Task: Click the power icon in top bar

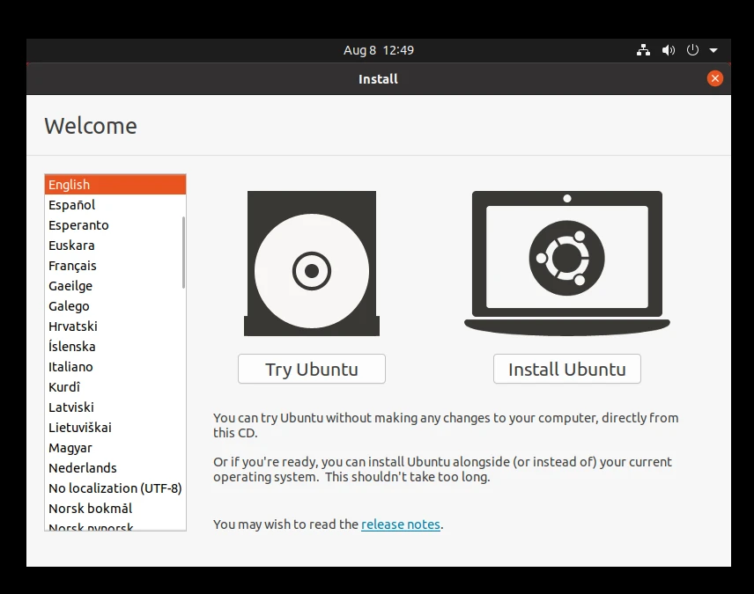Action: point(692,50)
